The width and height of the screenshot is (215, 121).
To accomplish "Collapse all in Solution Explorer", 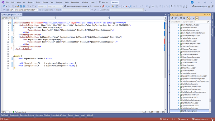I will tap(181, 18).
